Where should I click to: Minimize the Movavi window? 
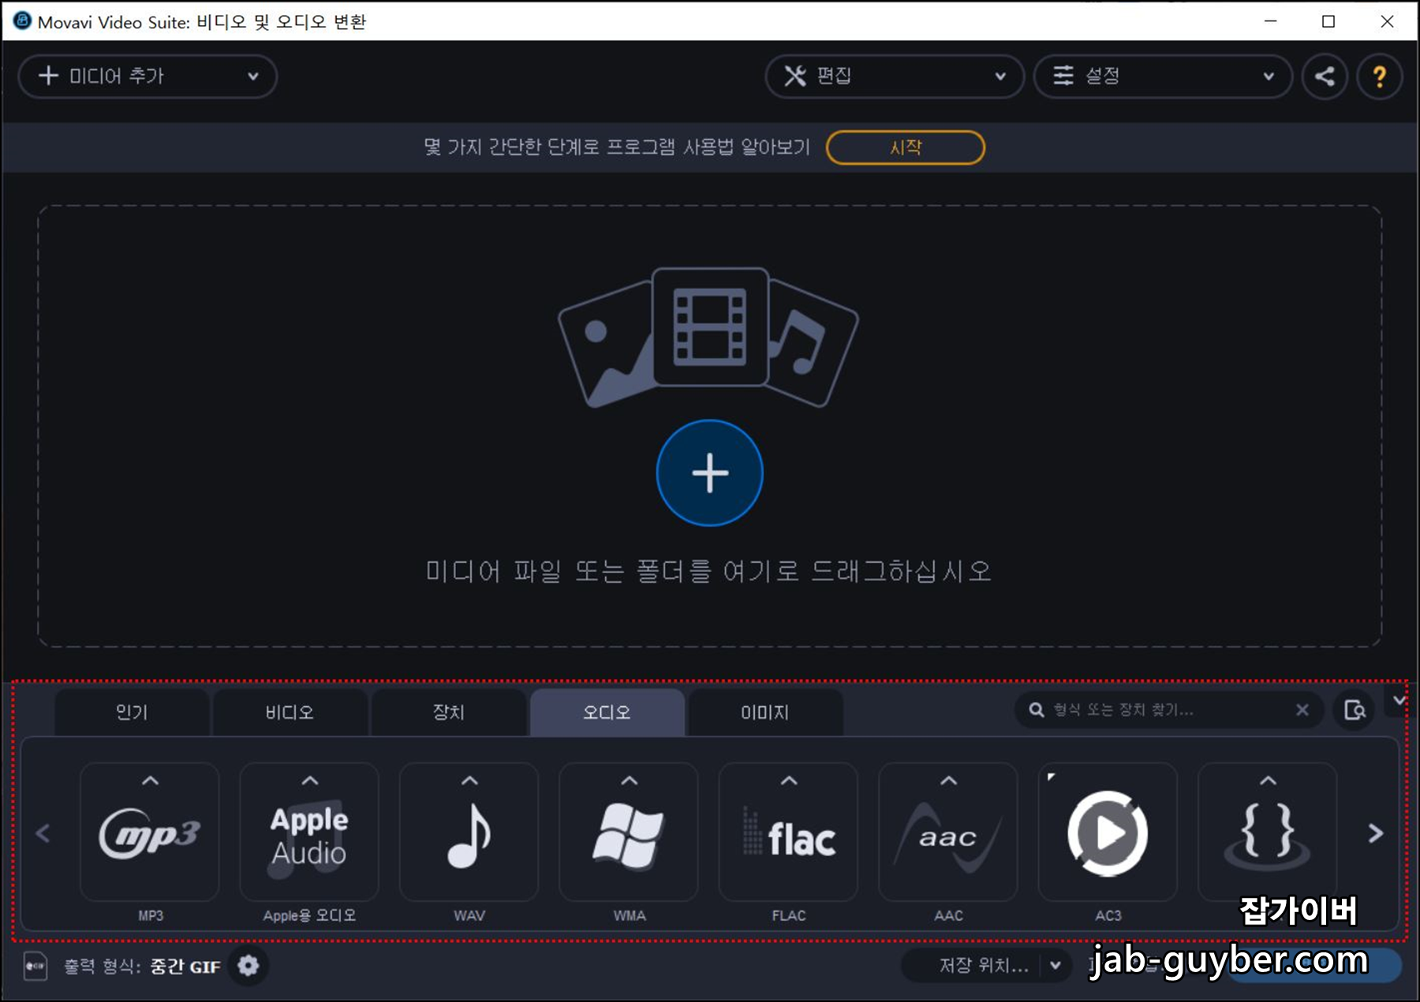(x=1270, y=21)
